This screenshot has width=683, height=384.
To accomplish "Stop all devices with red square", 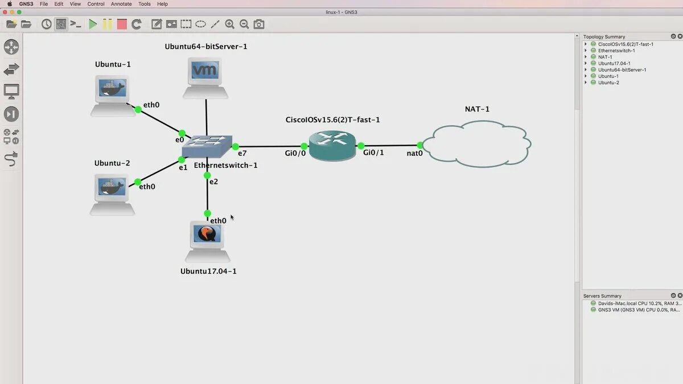I will 122,24.
